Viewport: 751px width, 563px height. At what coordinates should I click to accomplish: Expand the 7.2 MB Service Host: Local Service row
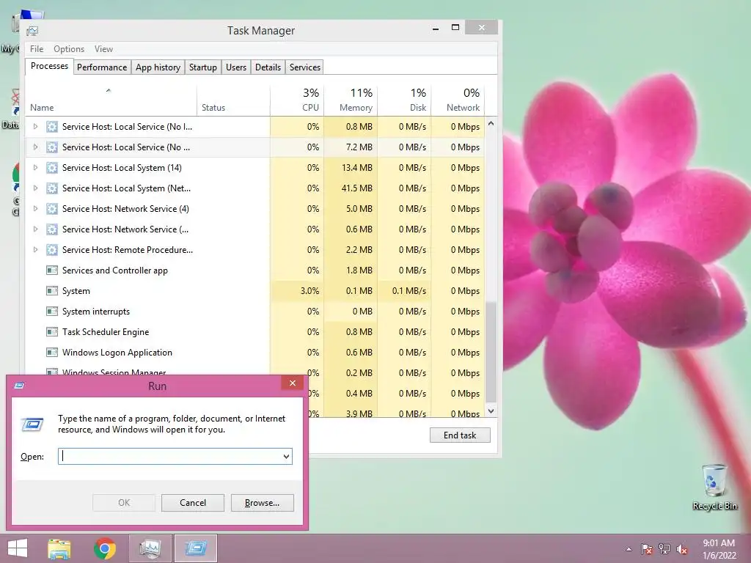pos(35,147)
